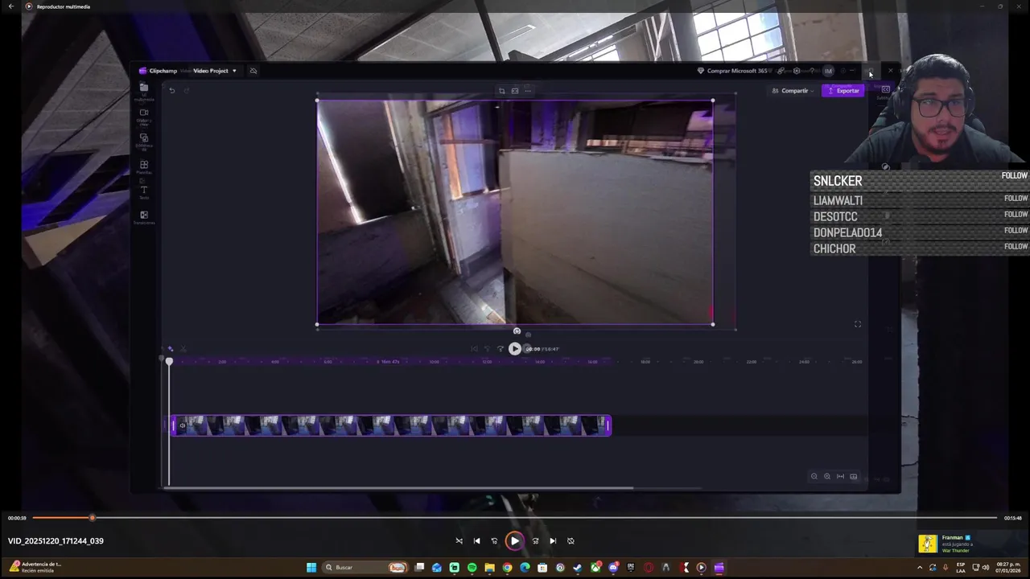Open Discord from the taskbar
Viewport: 1030px width, 579px height.
(x=613, y=568)
